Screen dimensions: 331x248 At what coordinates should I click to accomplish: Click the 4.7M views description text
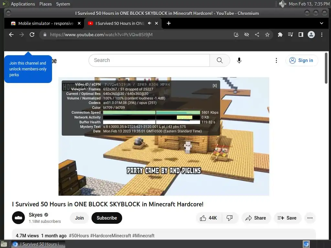(27, 235)
